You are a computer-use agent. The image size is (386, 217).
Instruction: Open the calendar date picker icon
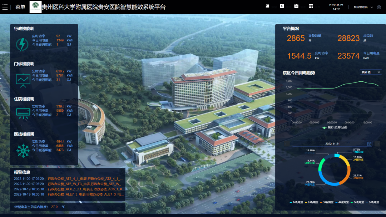(x=370, y=143)
